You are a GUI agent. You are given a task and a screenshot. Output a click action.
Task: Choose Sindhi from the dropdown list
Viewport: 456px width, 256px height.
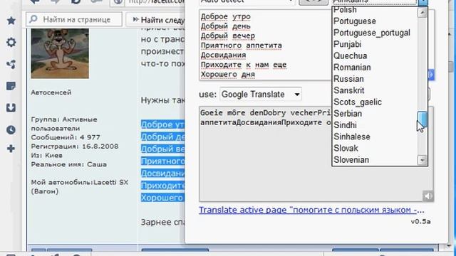(x=345, y=125)
